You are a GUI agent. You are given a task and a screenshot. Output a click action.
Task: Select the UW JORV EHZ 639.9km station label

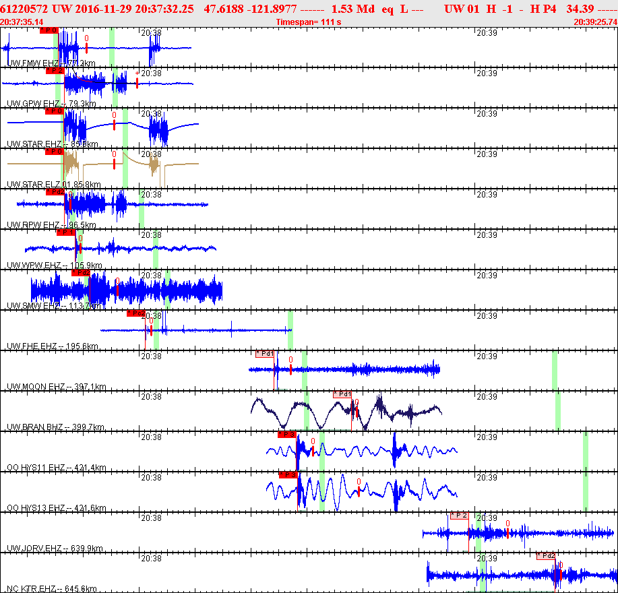point(55,549)
